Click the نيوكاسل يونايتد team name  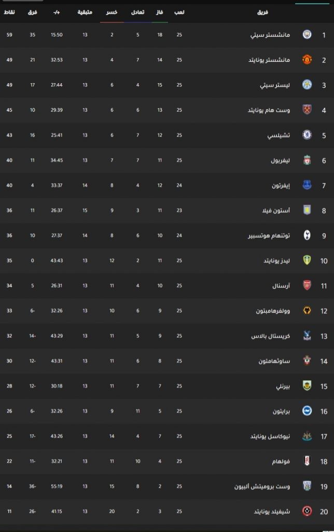point(270,436)
